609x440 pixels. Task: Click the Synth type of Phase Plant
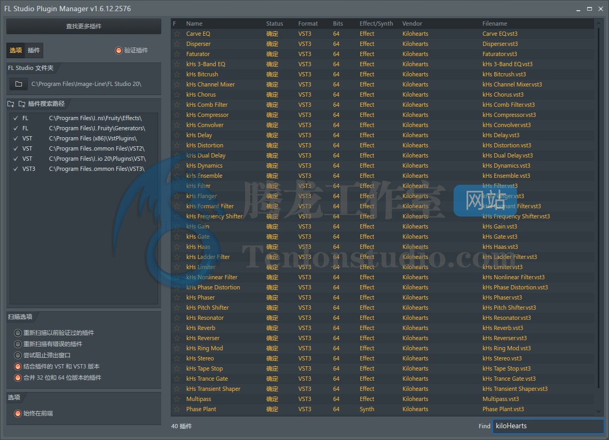367,409
